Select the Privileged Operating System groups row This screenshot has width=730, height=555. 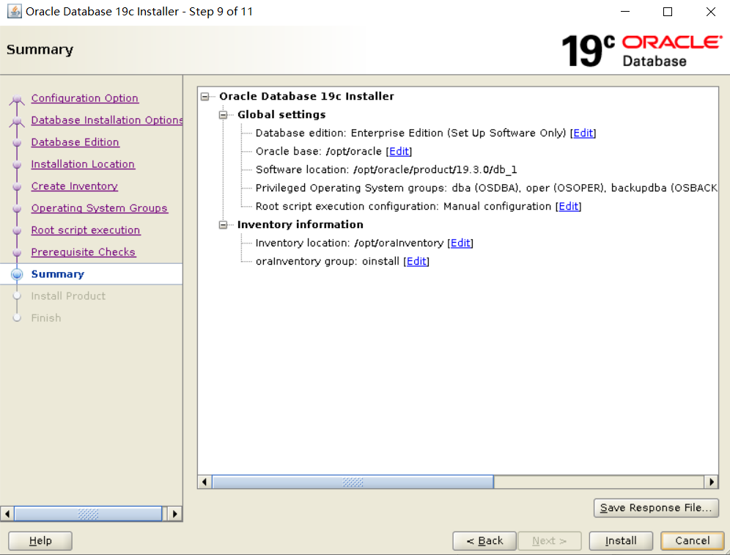(x=486, y=188)
